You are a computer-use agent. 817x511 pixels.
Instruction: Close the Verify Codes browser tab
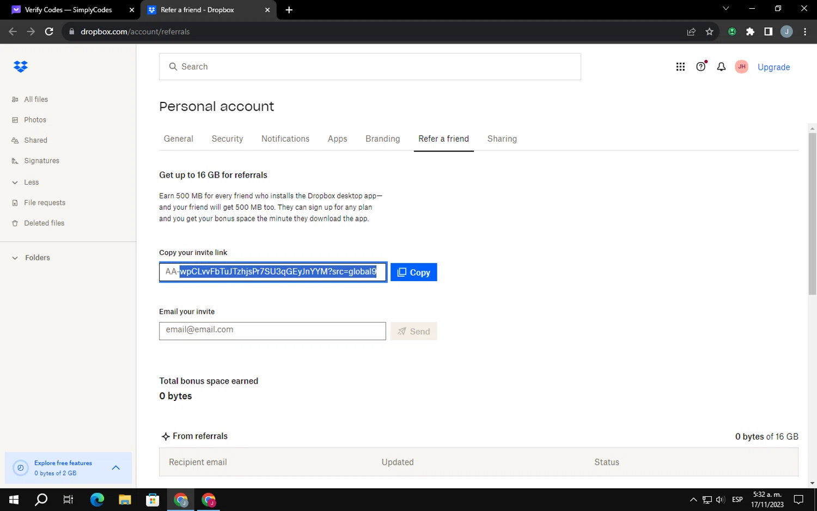(x=131, y=10)
